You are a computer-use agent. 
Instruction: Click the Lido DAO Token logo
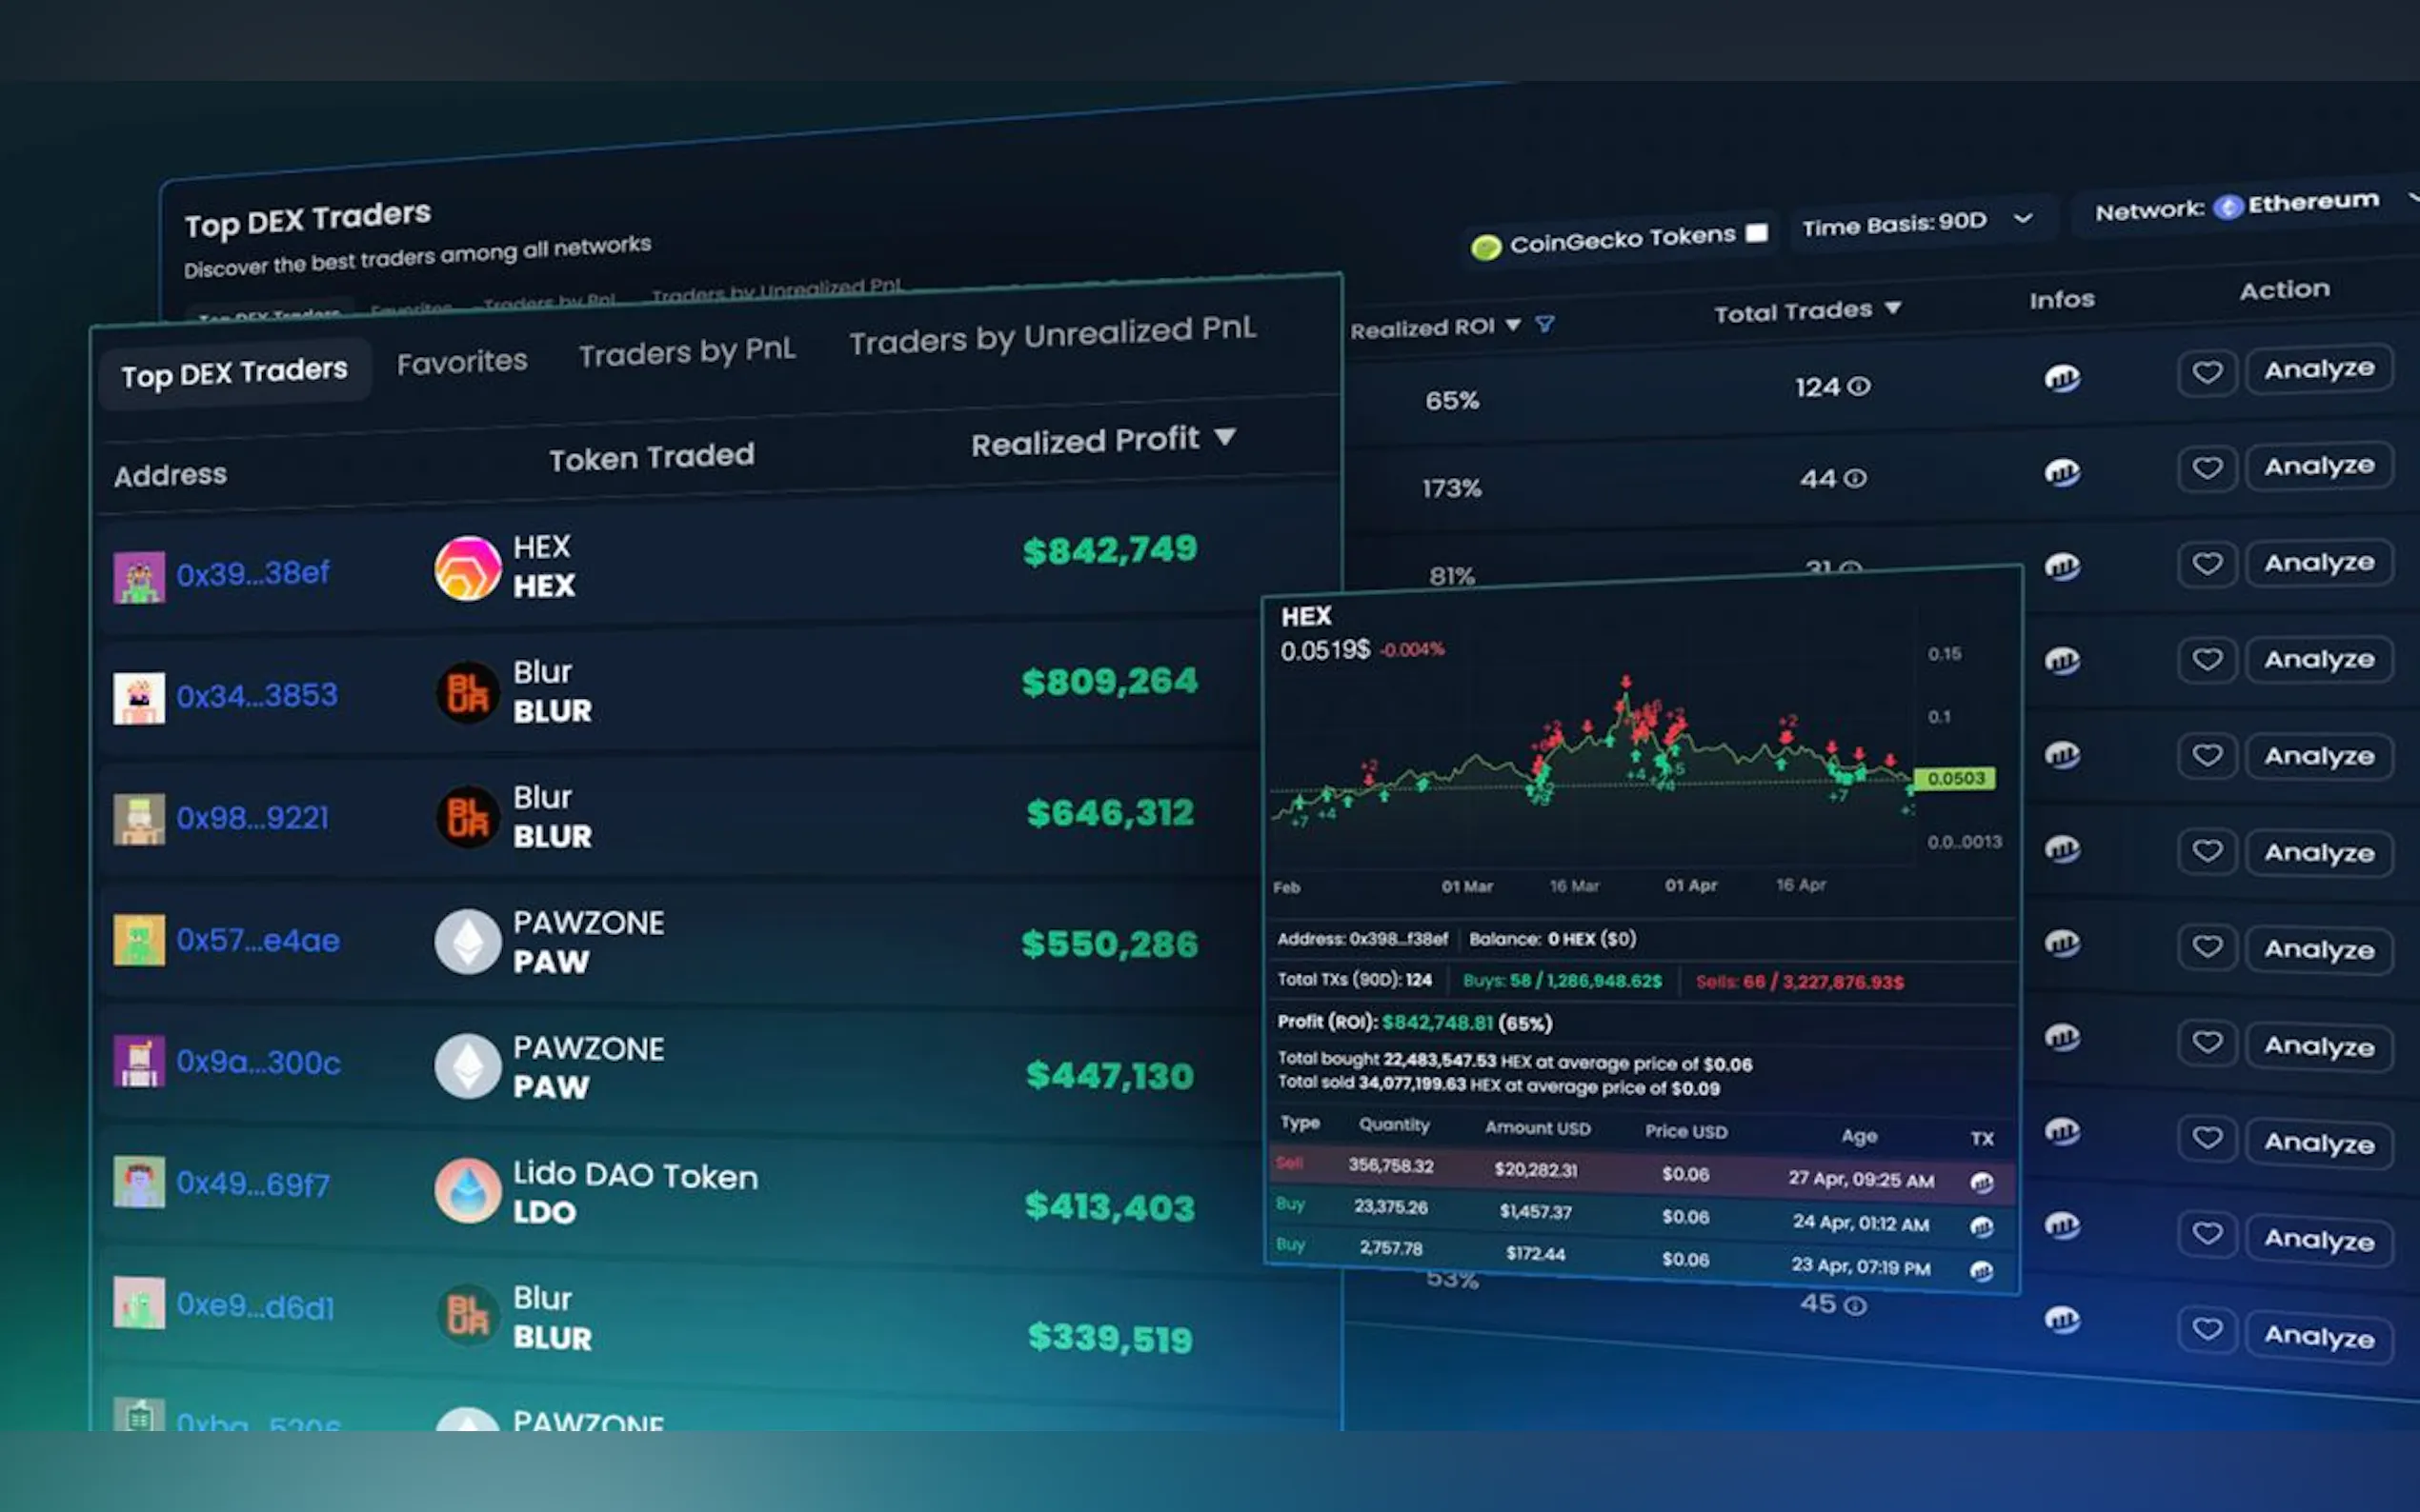[x=467, y=1191]
